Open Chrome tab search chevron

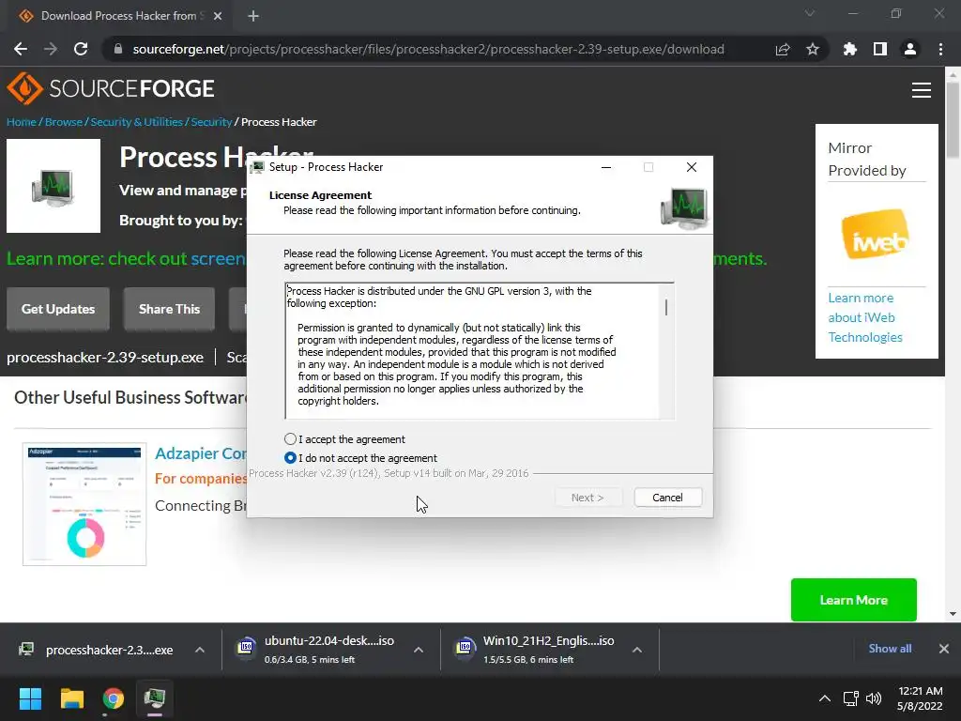pyautogui.click(x=810, y=13)
